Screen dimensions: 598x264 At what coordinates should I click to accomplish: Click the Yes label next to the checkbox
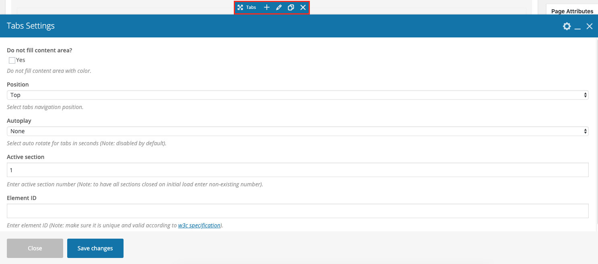coord(21,60)
